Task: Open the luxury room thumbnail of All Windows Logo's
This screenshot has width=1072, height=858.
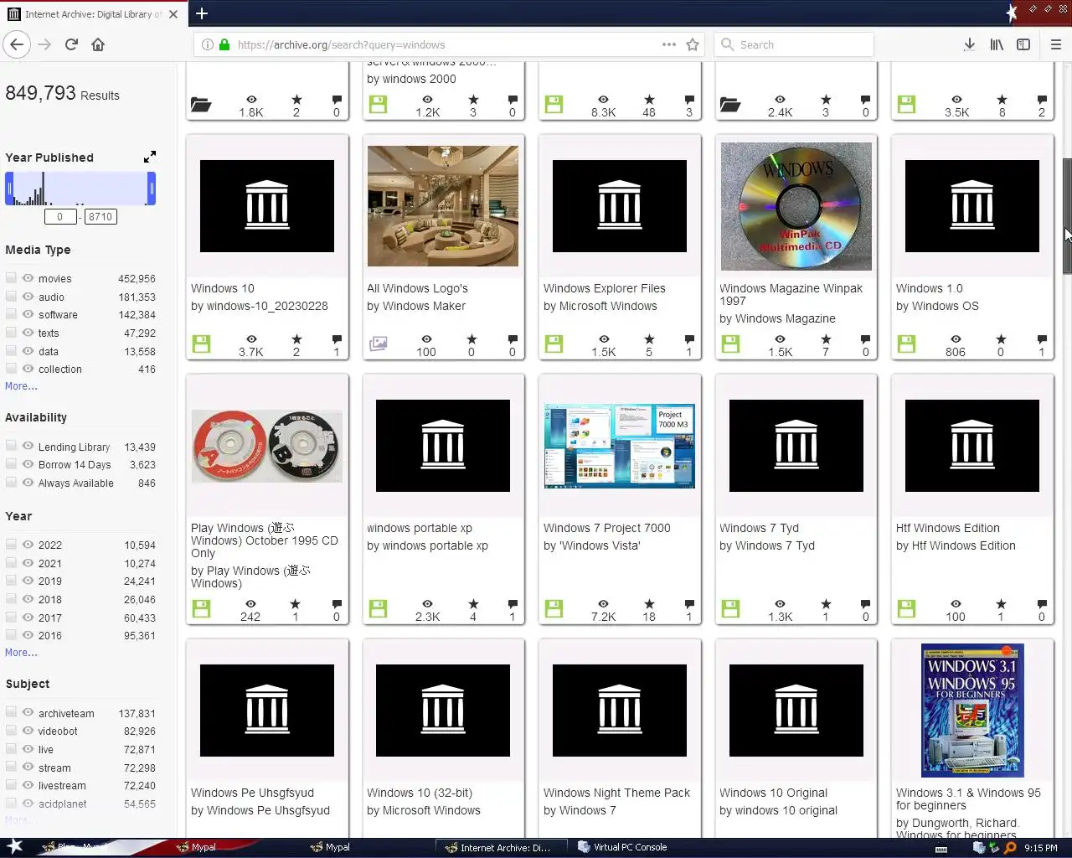Action: click(x=443, y=206)
